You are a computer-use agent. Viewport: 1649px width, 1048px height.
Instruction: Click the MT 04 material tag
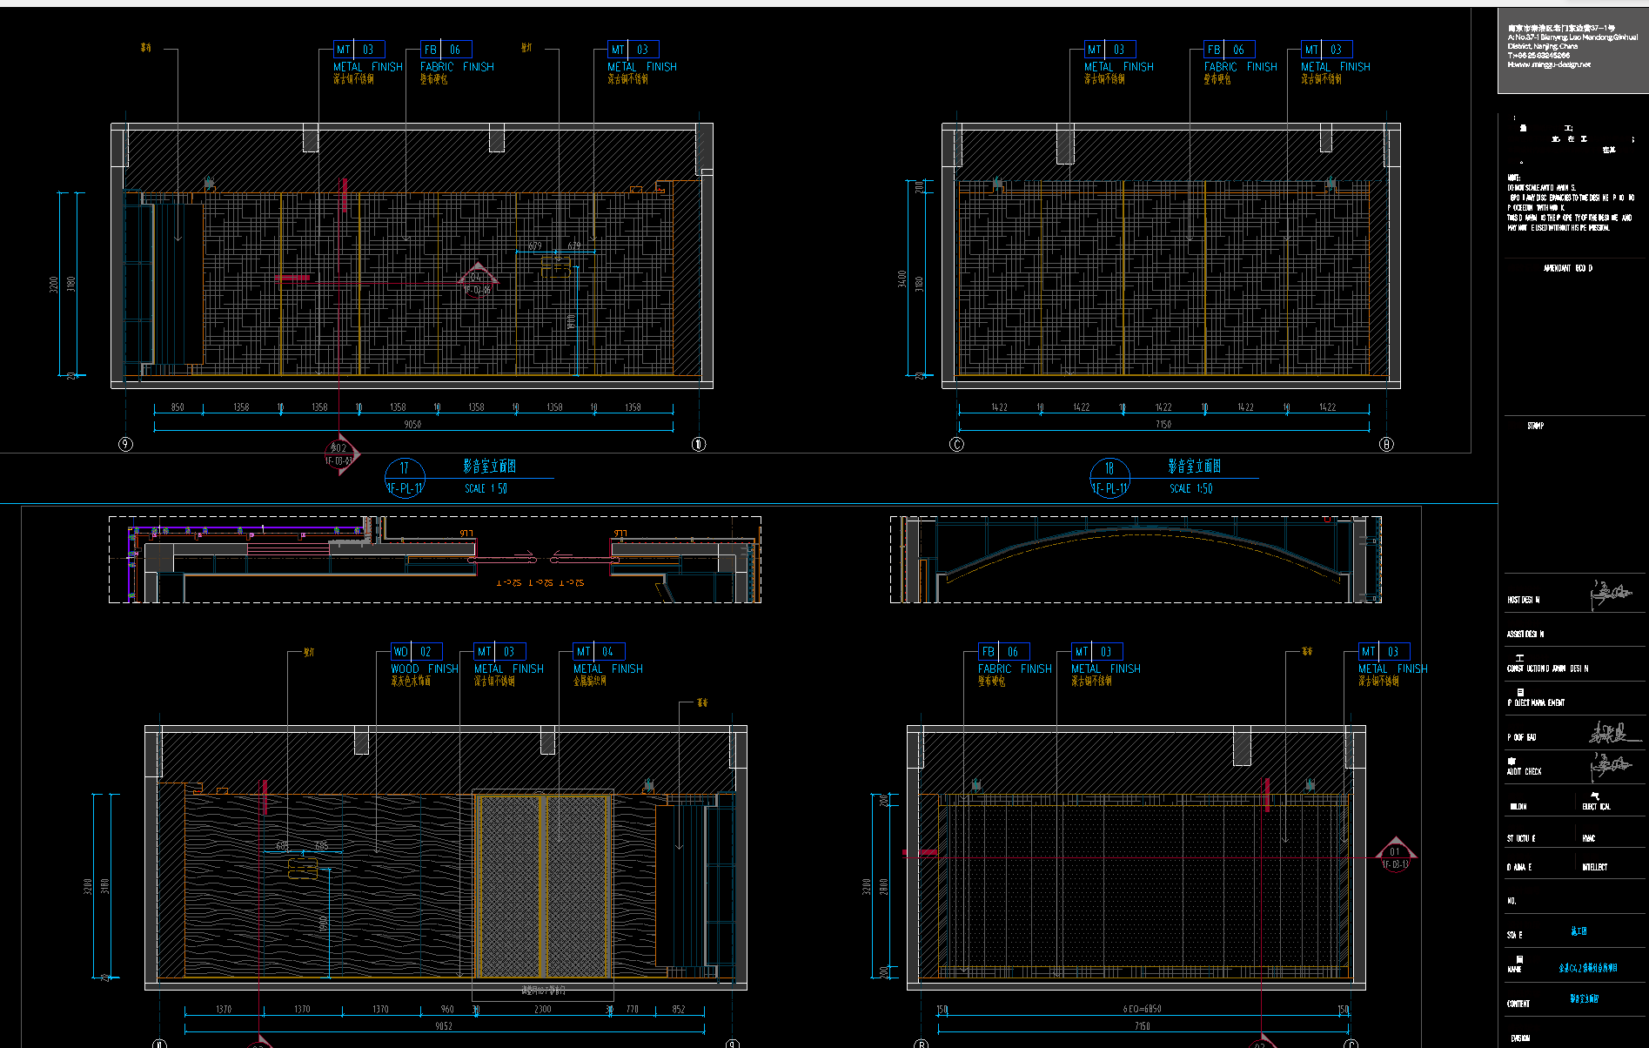click(599, 651)
